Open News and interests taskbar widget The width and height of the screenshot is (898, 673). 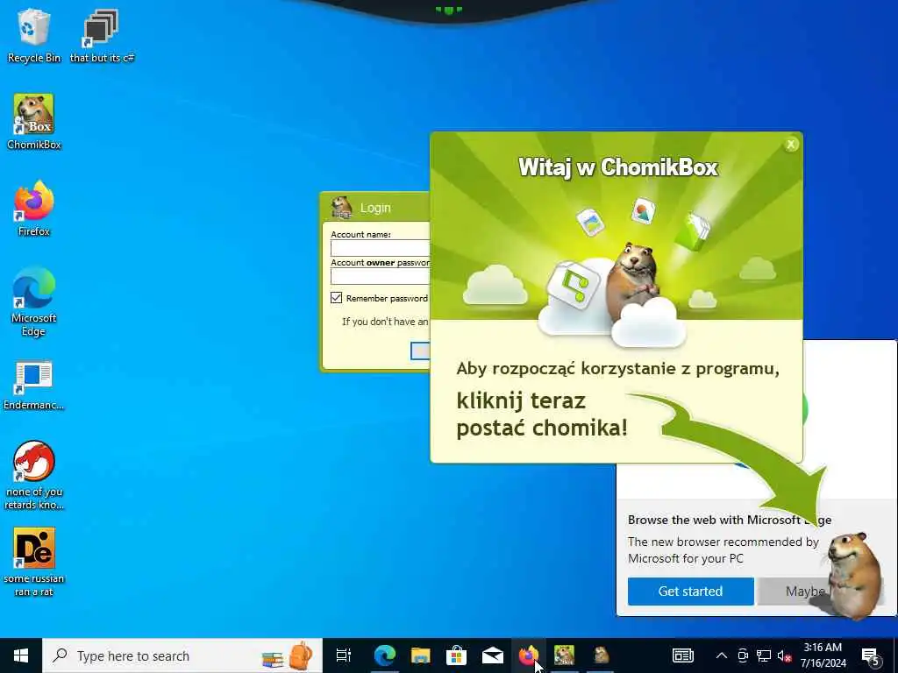tap(682, 655)
